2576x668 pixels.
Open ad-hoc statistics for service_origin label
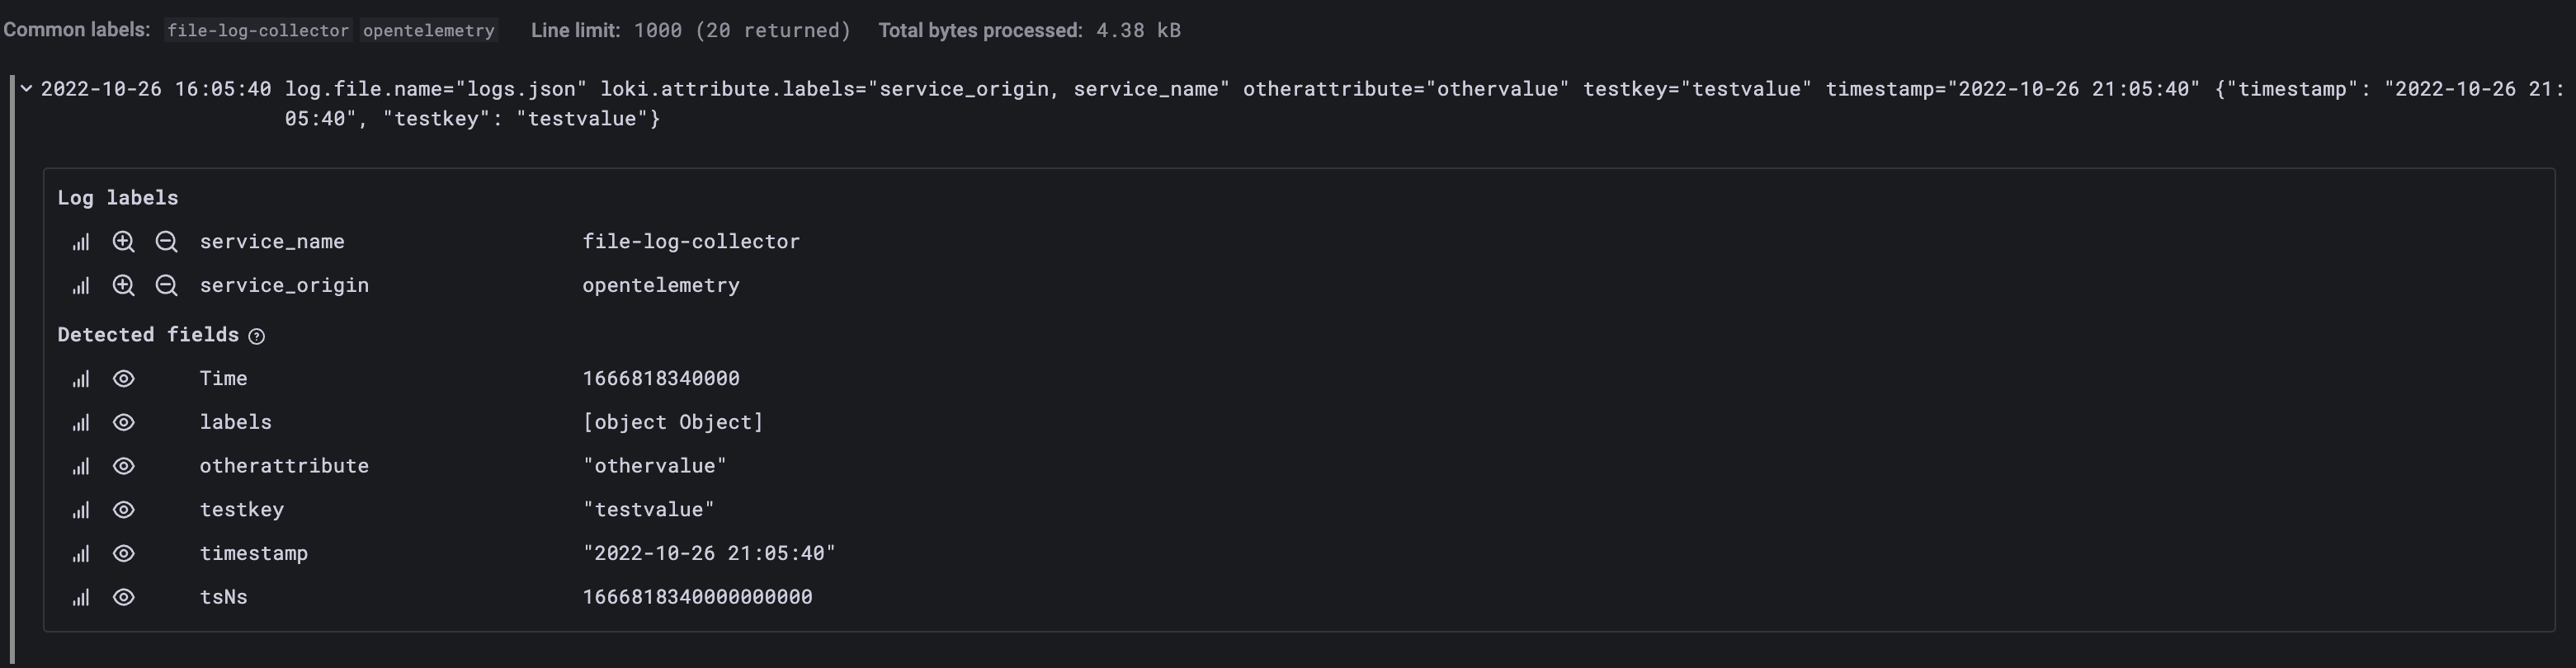(80, 285)
